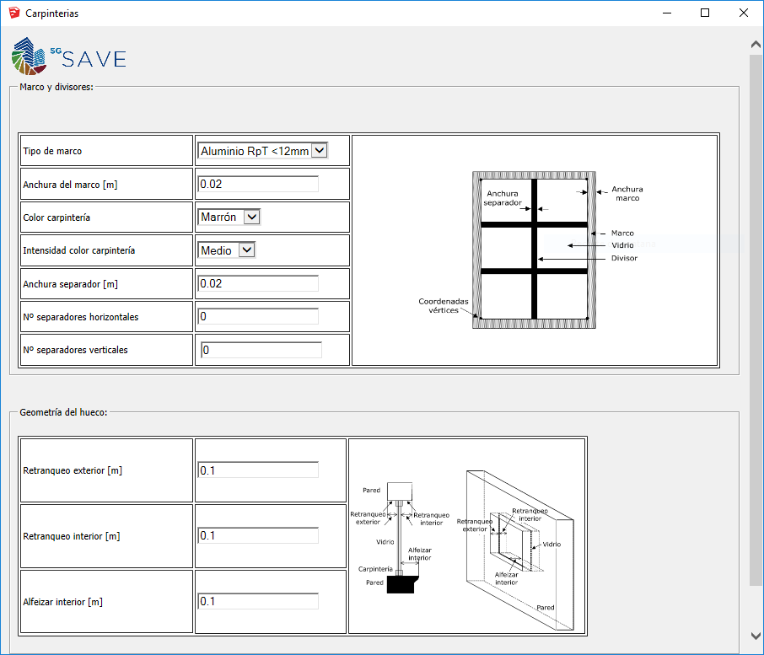Click the SG SAVE logo
Image resolution: width=764 pixels, height=655 pixels.
point(69,56)
